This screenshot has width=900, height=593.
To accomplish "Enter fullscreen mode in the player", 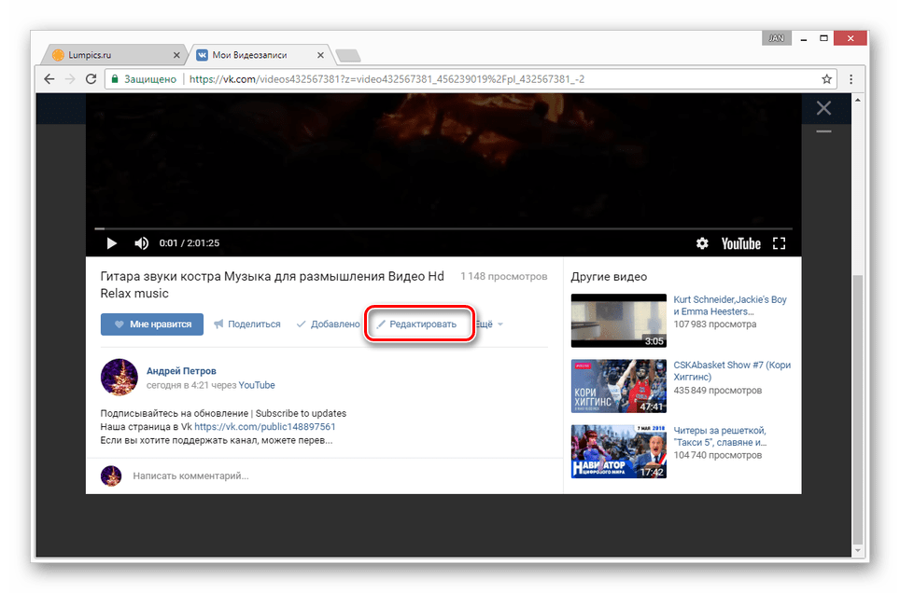I will (779, 243).
